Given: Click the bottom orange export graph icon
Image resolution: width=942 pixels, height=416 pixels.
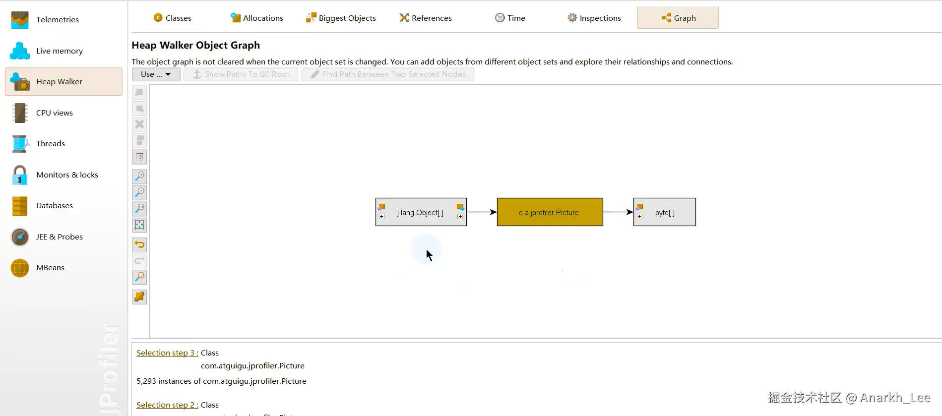Looking at the screenshot, I should click(139, 297).
